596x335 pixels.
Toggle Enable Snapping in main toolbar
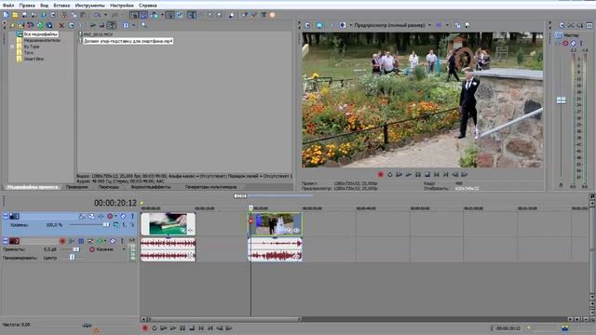[x=133, y=15]
